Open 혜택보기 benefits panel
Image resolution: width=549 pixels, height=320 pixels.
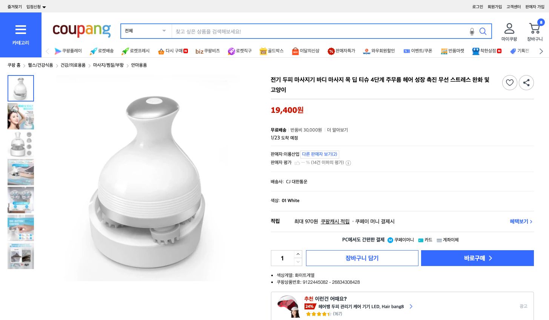(x=519, y=222)
